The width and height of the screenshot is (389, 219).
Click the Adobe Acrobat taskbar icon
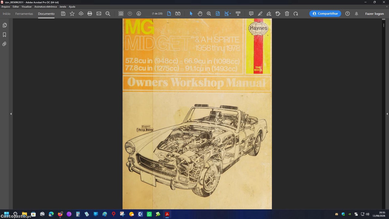pos(167,214)
